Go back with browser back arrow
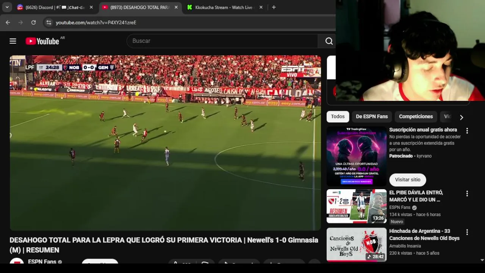This screenshot has width=485, height=273. (x=8, y=22)
